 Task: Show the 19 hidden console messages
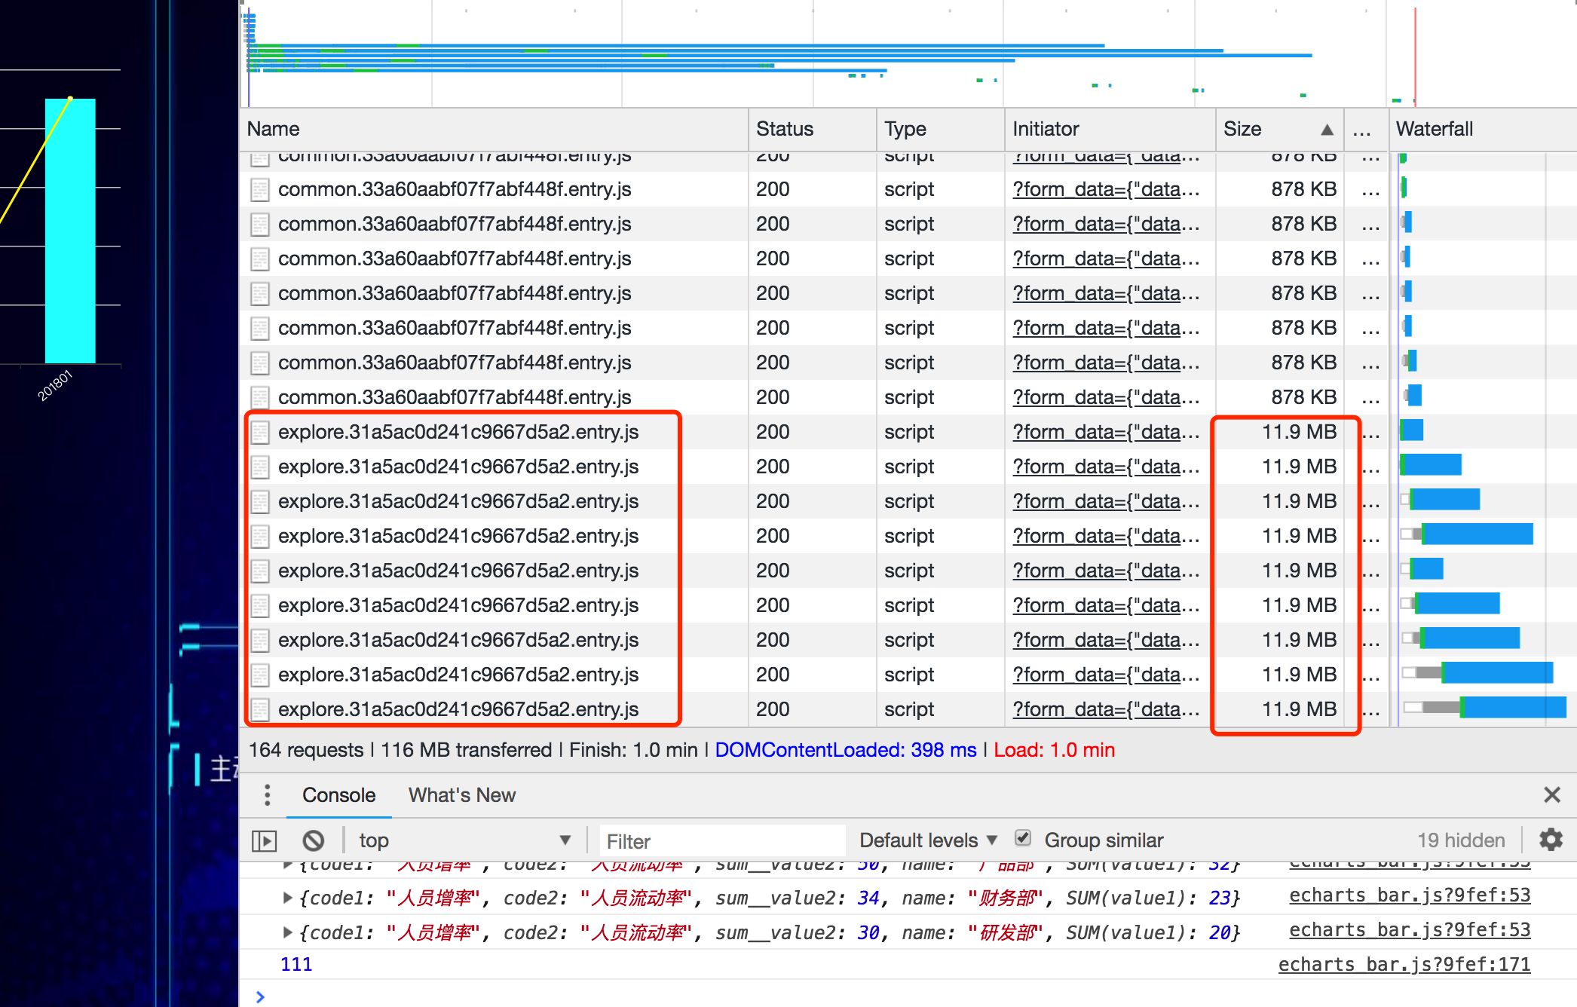[1461, 840]
